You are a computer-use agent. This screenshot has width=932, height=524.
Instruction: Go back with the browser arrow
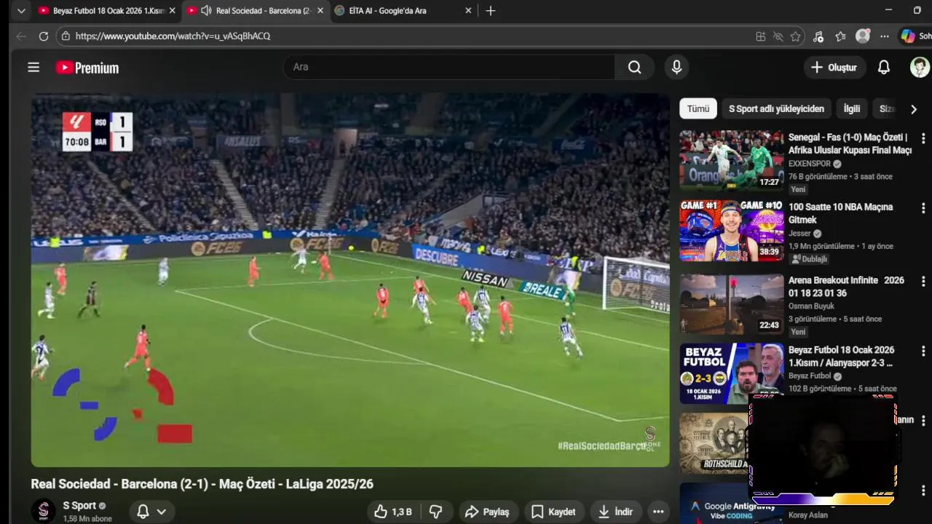21,36
